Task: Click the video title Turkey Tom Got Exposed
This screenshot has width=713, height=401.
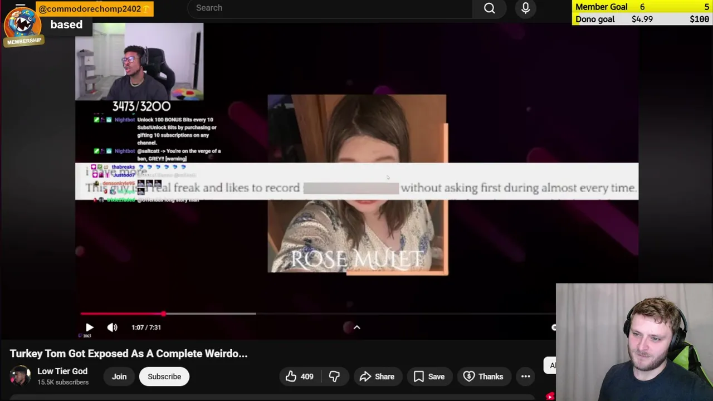Action: [129, 354]
